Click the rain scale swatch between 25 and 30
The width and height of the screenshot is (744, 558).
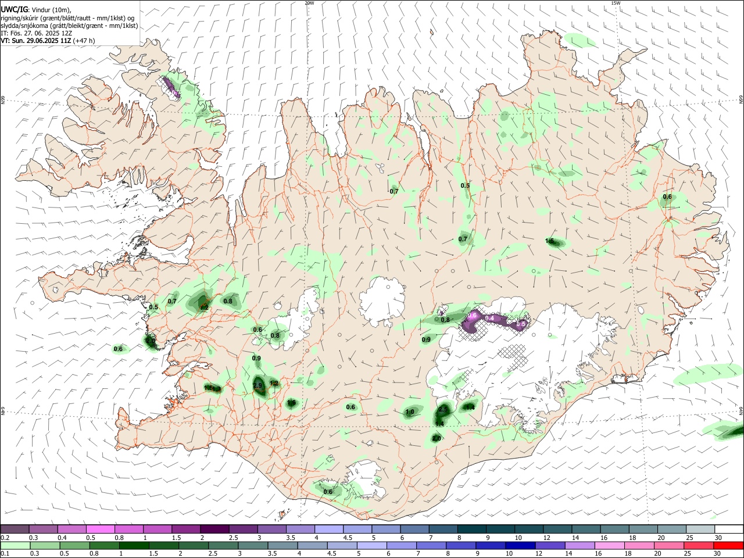(x=698, y=545)
